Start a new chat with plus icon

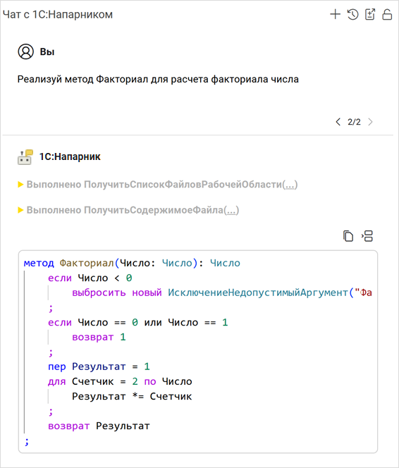click(335, 14)
